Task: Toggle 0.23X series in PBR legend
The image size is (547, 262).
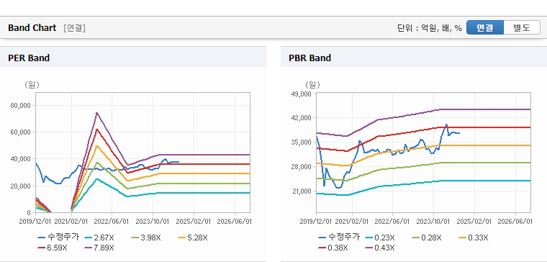Action: (380, 238)
